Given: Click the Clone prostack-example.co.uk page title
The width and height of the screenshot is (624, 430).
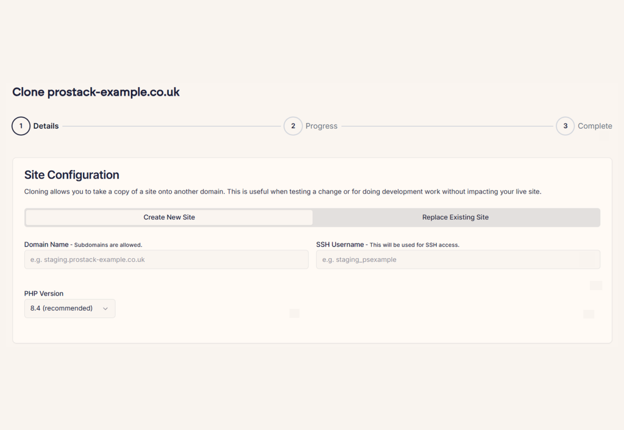Looking at the screenshot, I should (96, 92).
